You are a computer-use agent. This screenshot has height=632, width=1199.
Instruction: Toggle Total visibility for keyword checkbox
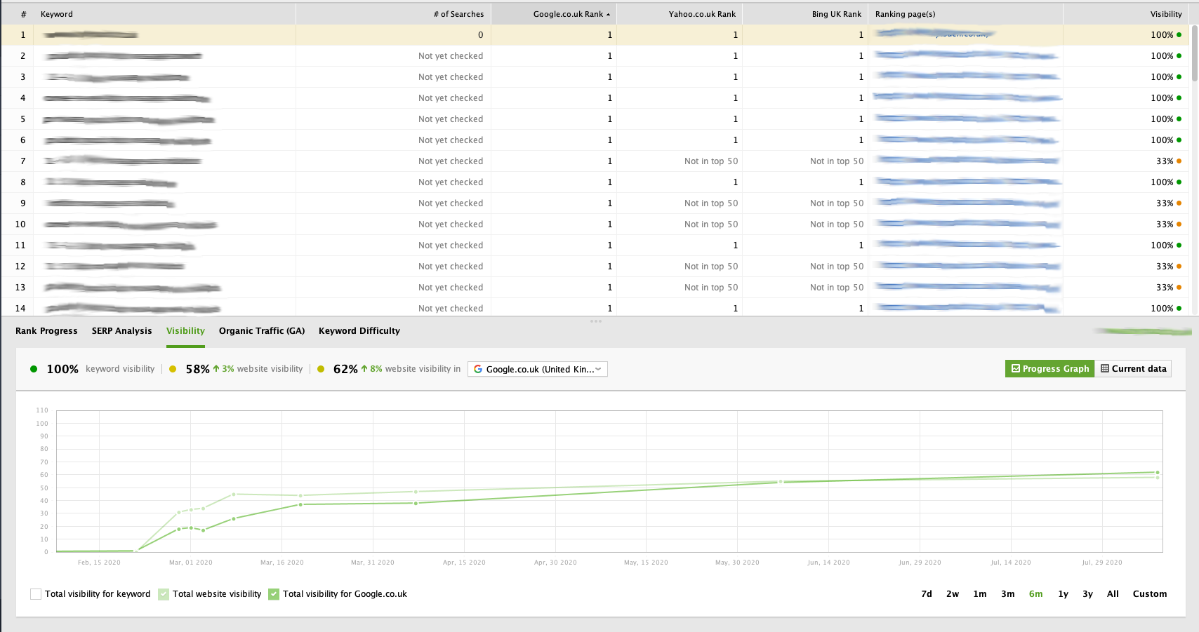pos(36,594)
